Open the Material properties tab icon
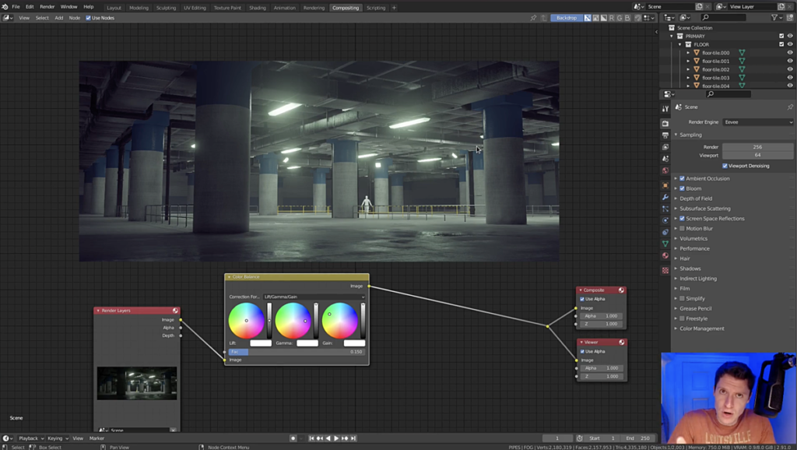The image size is (797, 450). [665, 255]
